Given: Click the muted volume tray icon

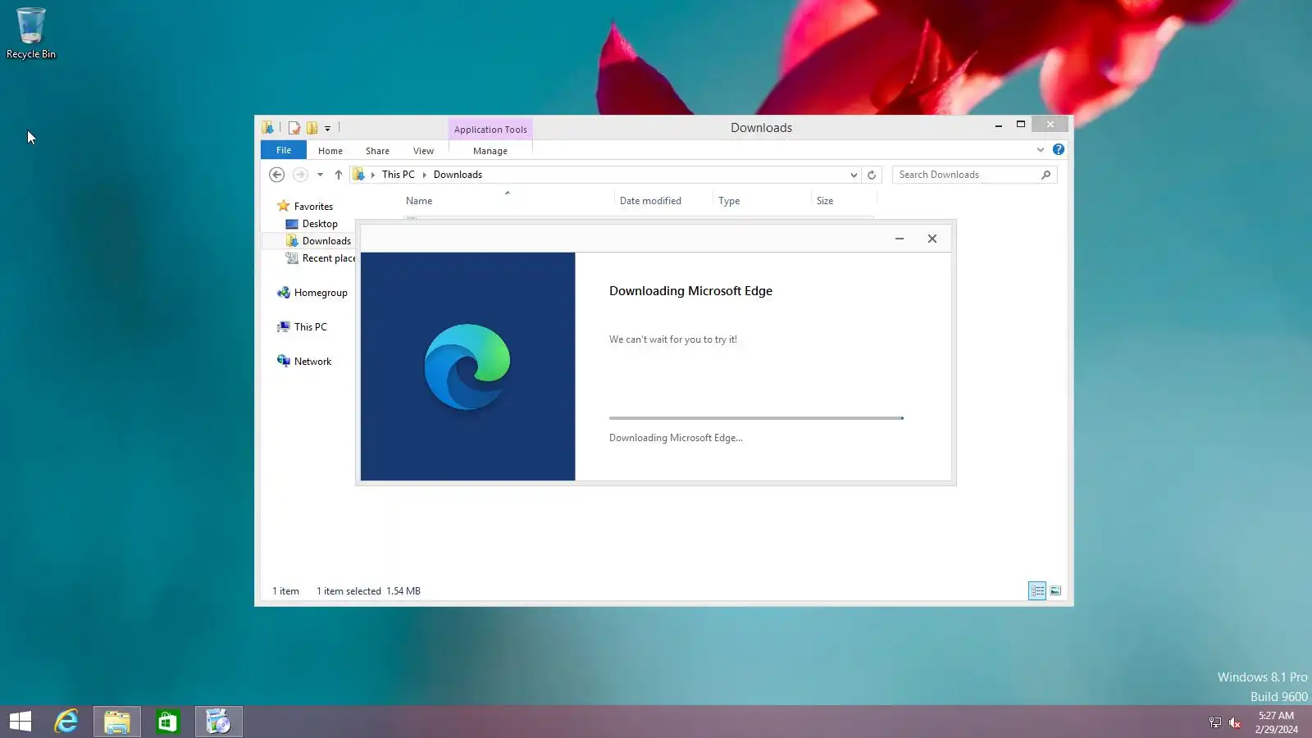Looking at the screenshot, I should point(1235,722).
